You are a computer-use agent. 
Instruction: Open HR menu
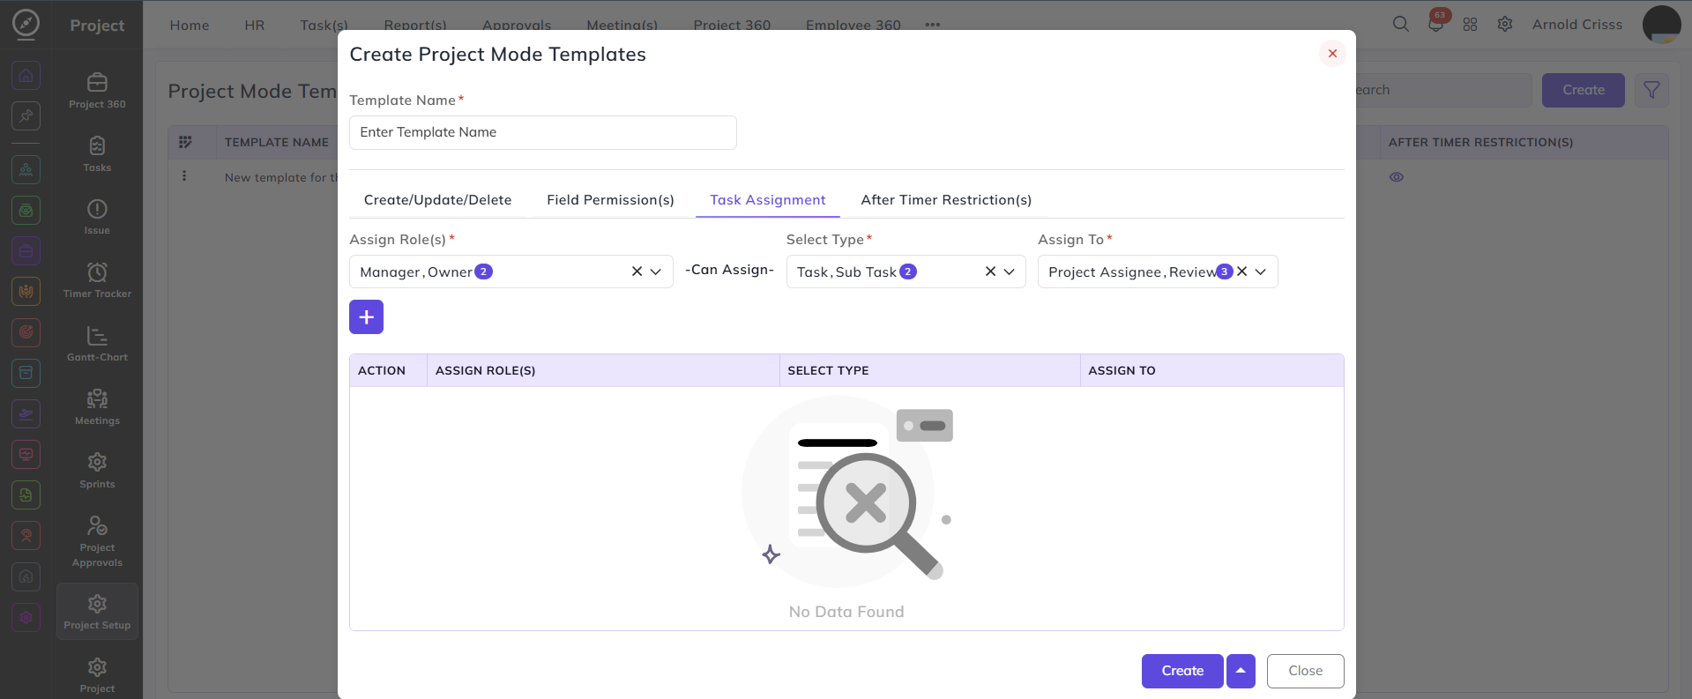[254, 25]
